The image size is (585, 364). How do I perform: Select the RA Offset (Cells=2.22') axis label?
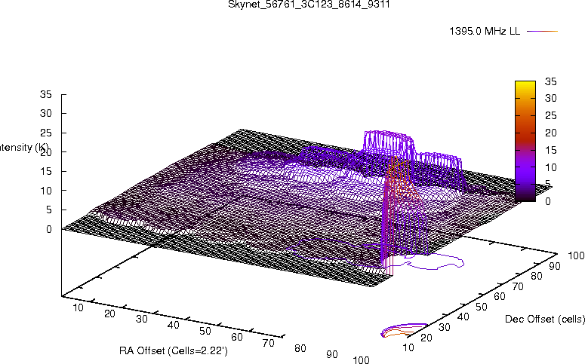click(174, 351)
